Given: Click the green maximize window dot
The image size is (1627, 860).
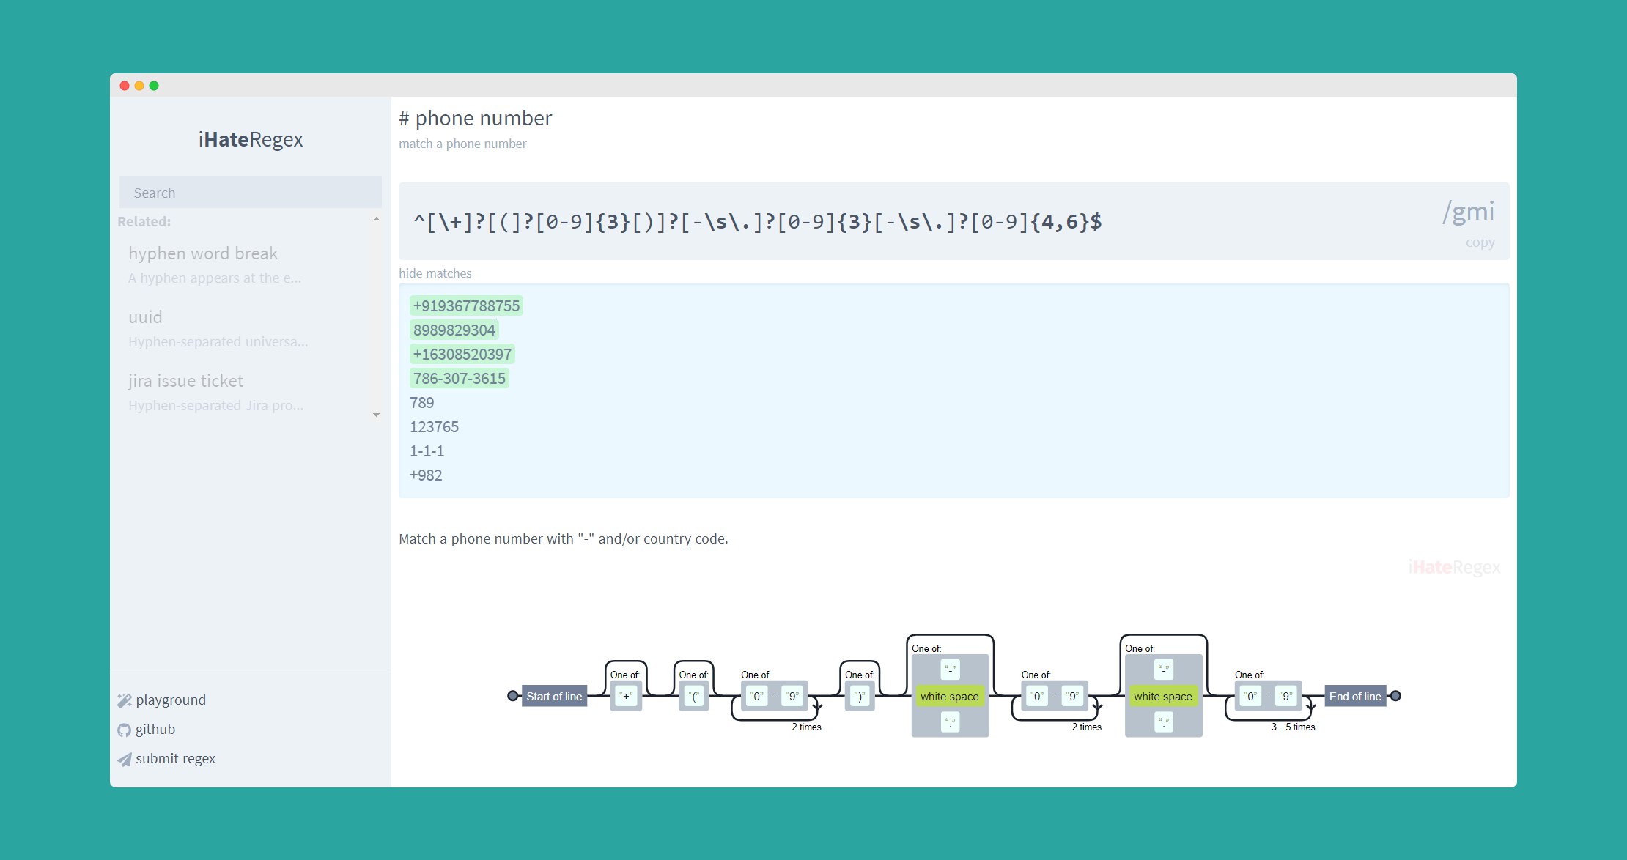Looking at the screenshot, I should 154,86.
